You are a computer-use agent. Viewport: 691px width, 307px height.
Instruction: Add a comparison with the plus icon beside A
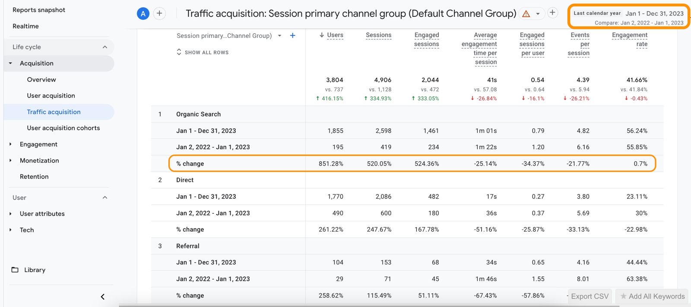[159, 13]
